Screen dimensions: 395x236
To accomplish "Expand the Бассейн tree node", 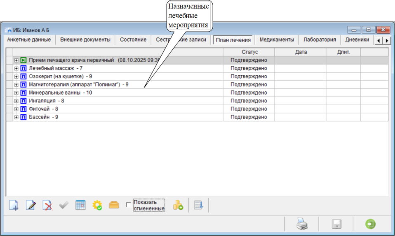I will tap(16, 117).
